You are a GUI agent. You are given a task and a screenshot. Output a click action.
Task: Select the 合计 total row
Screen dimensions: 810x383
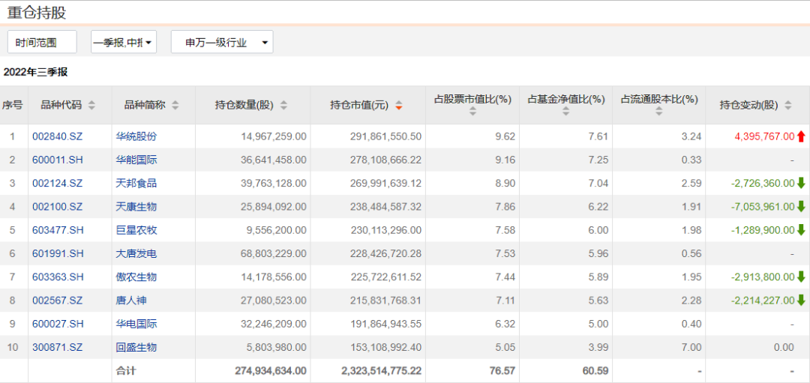click(x=126, y=370)
